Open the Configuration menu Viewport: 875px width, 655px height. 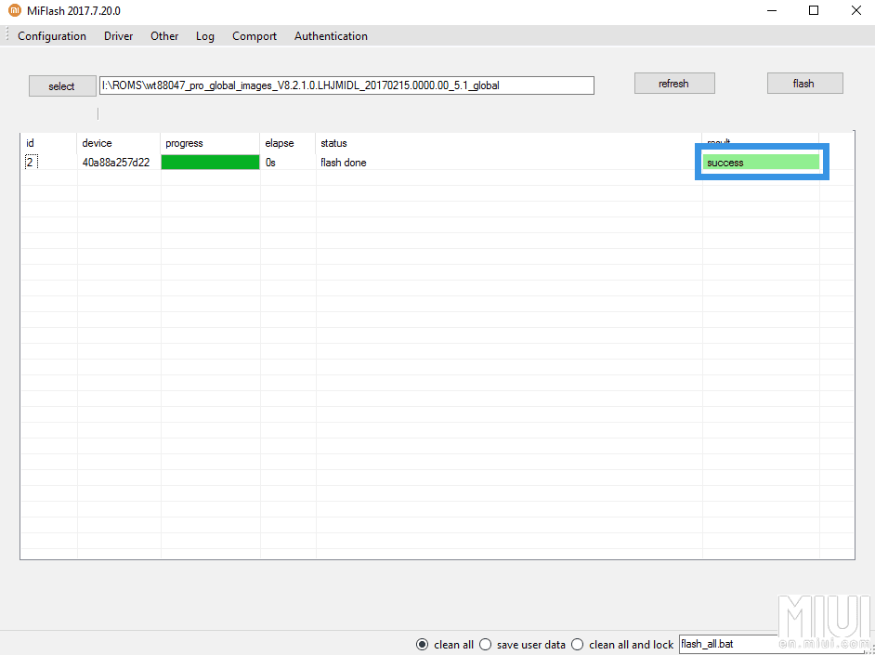click(52, 36)
